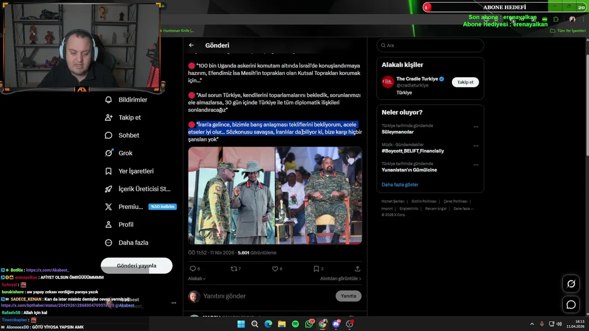Expand the Alakalı replies sort dropdown

pos(197,279)
